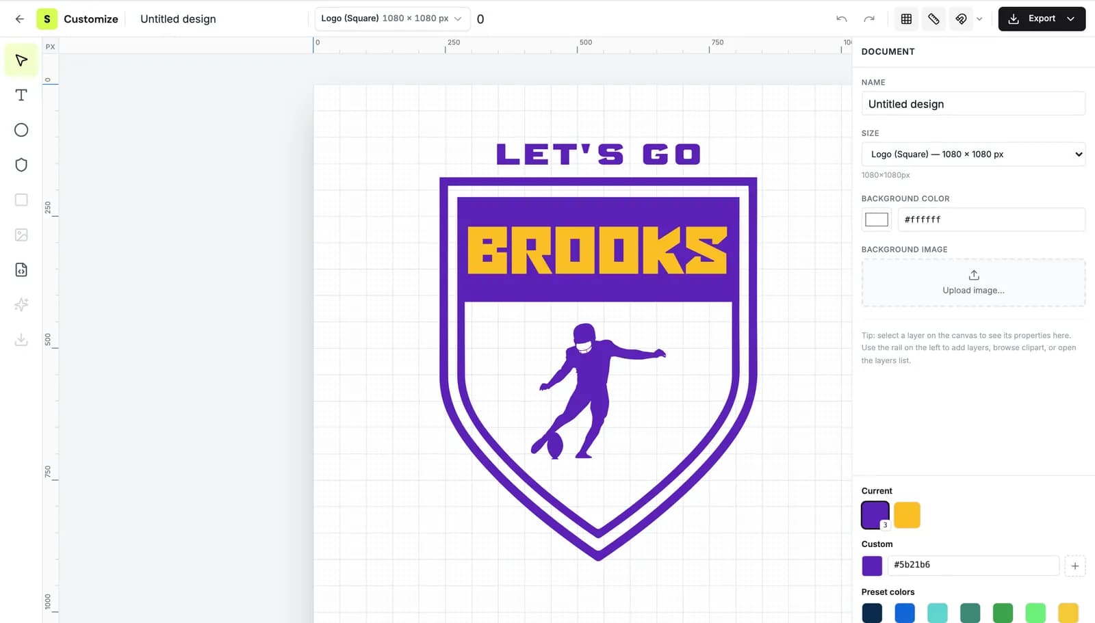The width and height of the screenshot is (1095, 623).
Task: Pick the yellow preset color
Action: coord(1068,613)
